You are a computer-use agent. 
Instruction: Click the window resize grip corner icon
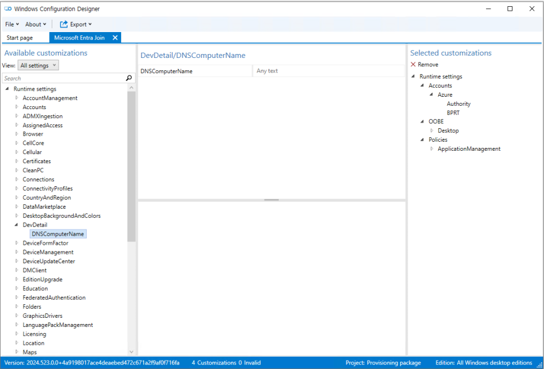pos(539,365)
